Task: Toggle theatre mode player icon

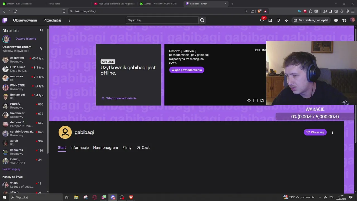Action: pyautogui.click(x=255, y=100)
